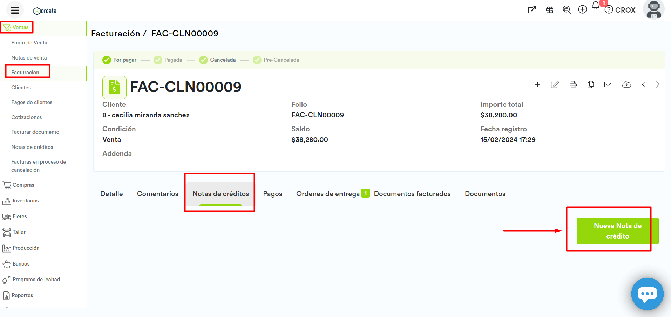Expand the Compras sidebar section
This screenshot has height=317, width=671.
click(x=23, y=185)
